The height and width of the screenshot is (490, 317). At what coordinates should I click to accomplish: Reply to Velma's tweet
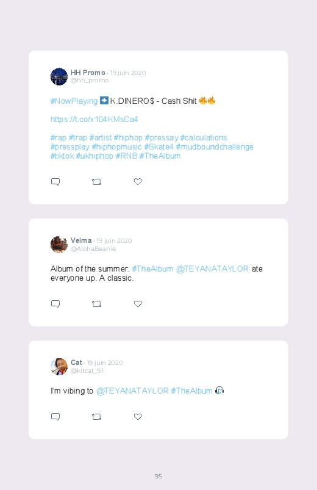[55, 304]
